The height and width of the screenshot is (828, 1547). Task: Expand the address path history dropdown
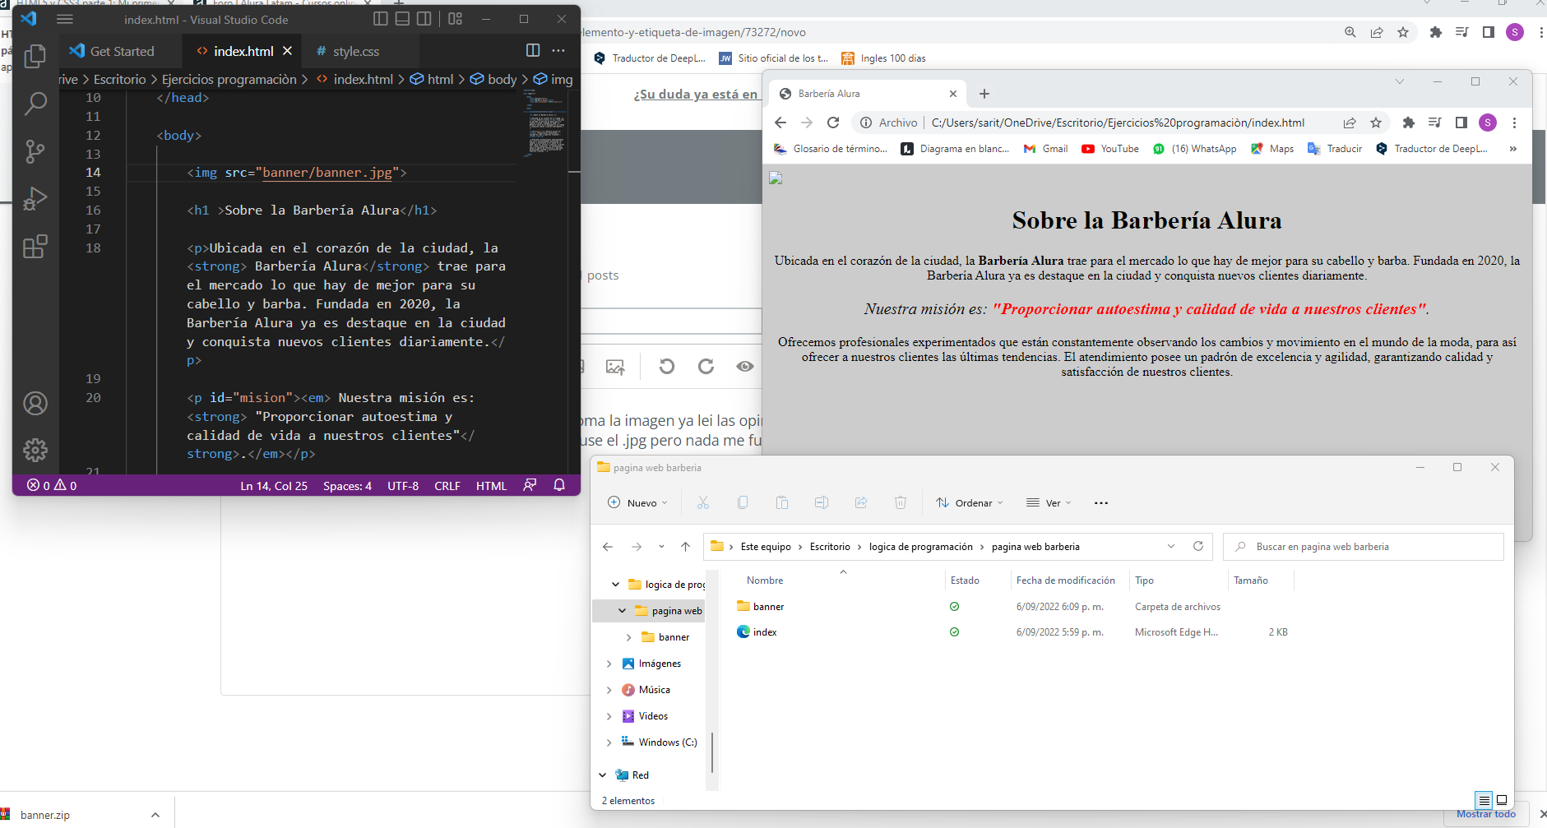coord(1171,546)
